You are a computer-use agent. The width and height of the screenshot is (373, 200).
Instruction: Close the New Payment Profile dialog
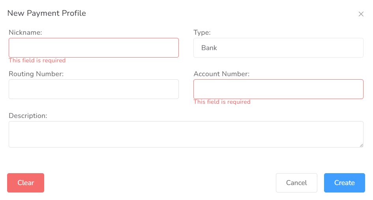tap(361, 14)
